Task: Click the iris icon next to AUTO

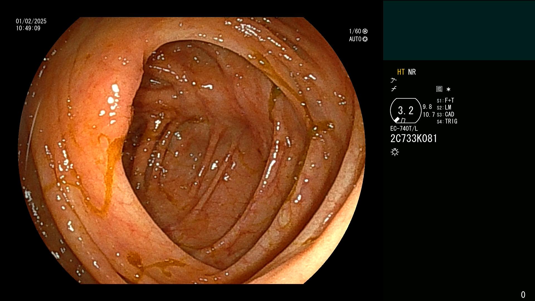Action: point(365,39)
